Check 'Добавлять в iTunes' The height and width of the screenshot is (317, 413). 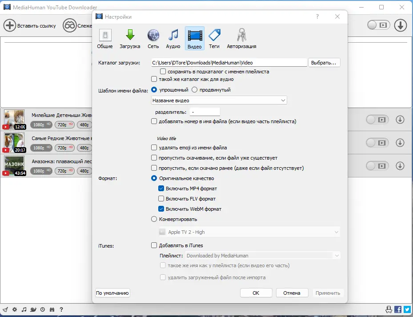pos(154,245)
